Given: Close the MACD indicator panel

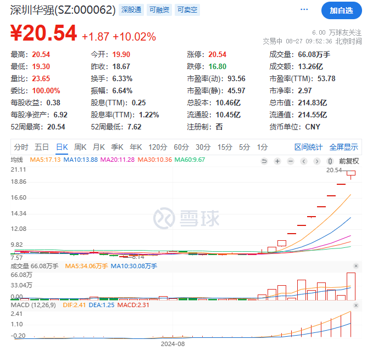Looking at the screenshot, I should [356, 305].
